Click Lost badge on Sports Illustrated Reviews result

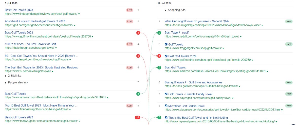pos(130,68)
